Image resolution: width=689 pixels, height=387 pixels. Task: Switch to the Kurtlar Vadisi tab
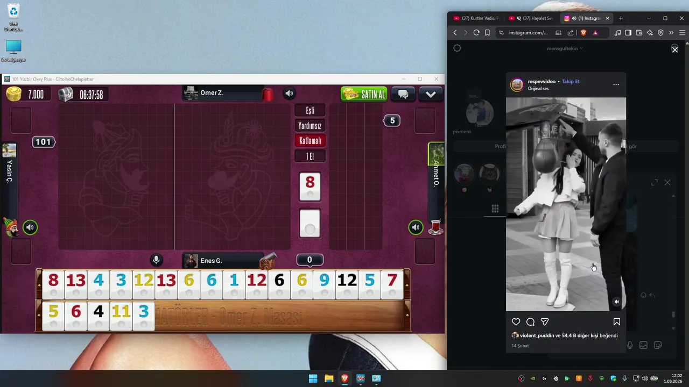coord(476,18)
